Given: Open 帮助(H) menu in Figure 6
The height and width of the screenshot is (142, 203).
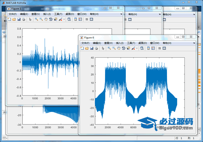Looking at the screenshot, I should click(167, 43).
